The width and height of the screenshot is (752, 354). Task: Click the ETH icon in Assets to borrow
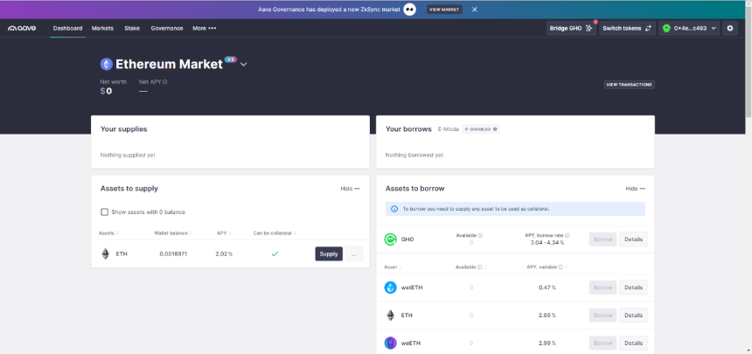[390, 316]
